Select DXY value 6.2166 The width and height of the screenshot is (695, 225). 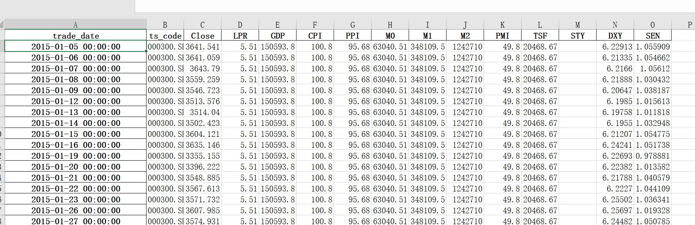pos(615,68)
